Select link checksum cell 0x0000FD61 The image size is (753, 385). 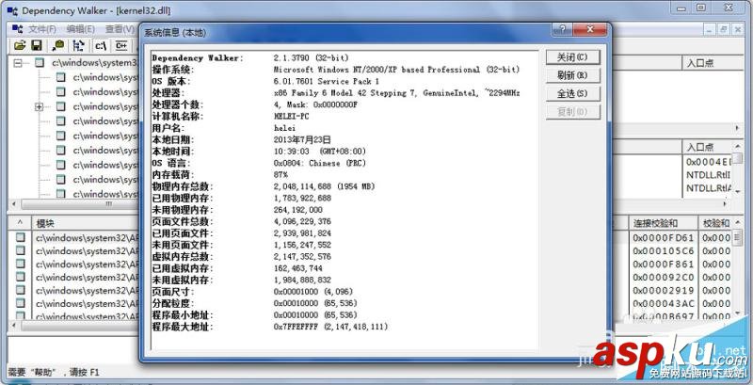point(664,237)
